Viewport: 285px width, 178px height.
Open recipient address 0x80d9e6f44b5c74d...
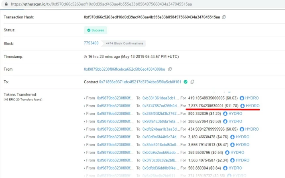[x=161, y=137]
